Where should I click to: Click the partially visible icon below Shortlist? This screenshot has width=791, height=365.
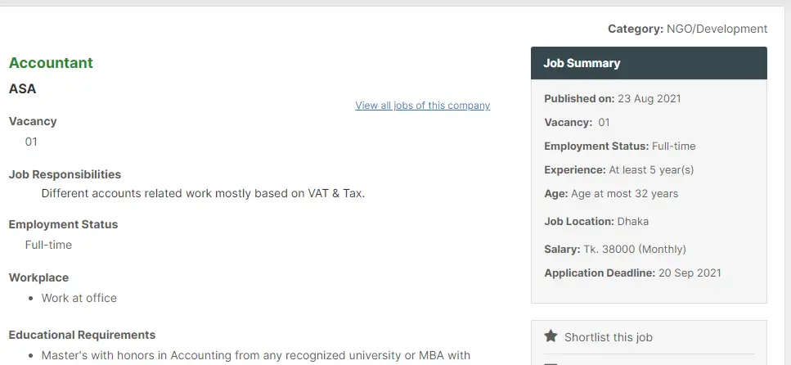[551, 363]
